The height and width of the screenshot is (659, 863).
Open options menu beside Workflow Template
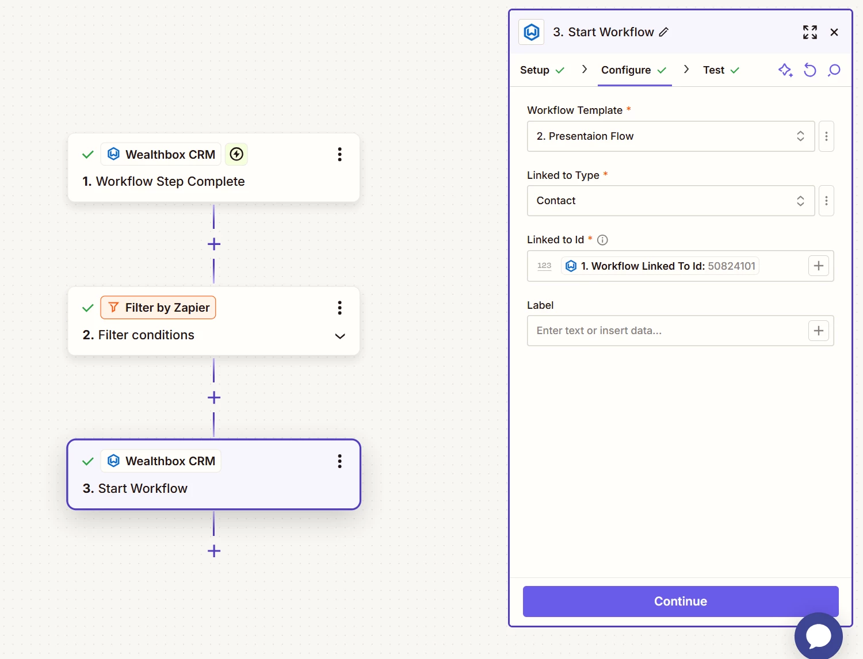click(x=826, y=136)
